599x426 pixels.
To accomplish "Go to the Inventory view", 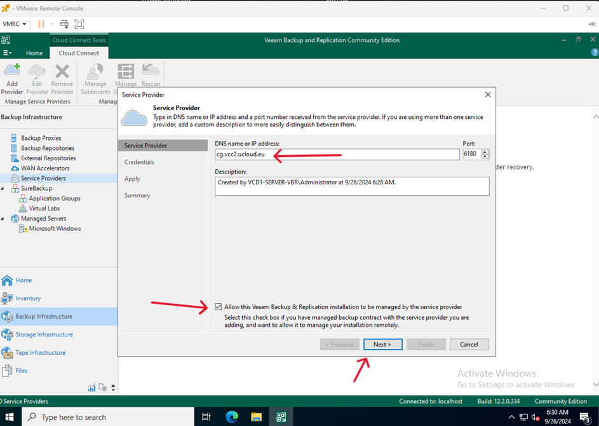I will pyautogui.click(x=27, y=298).
